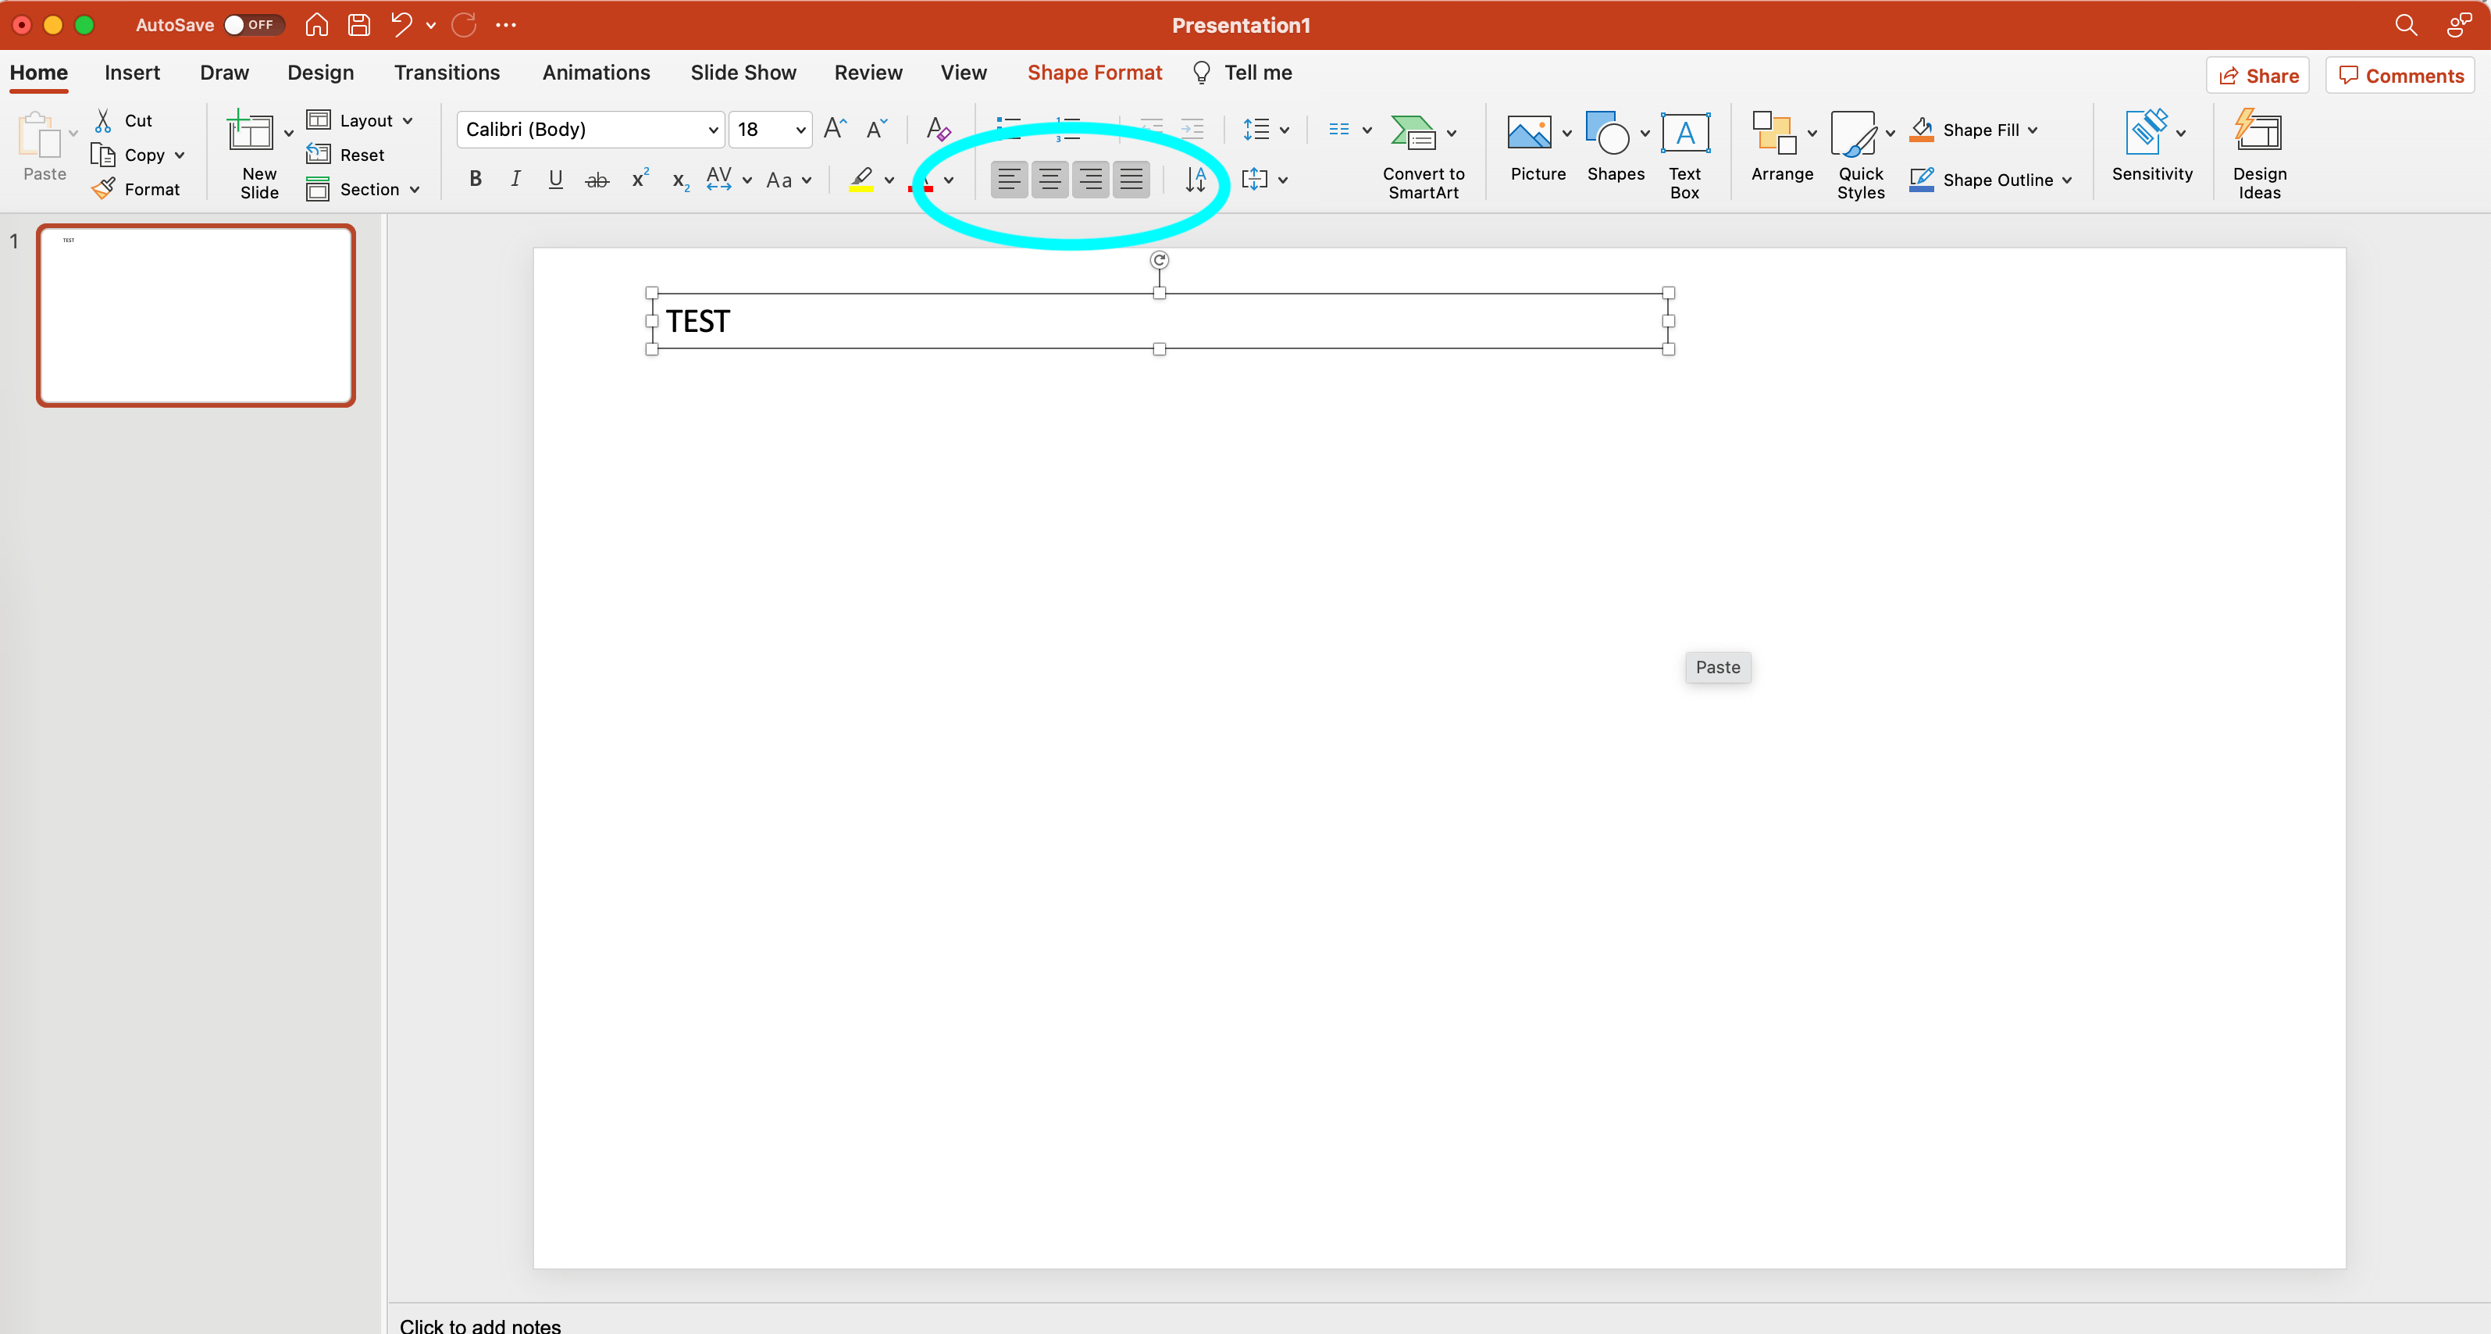Switch to the Transitions tab

(446, 73)
